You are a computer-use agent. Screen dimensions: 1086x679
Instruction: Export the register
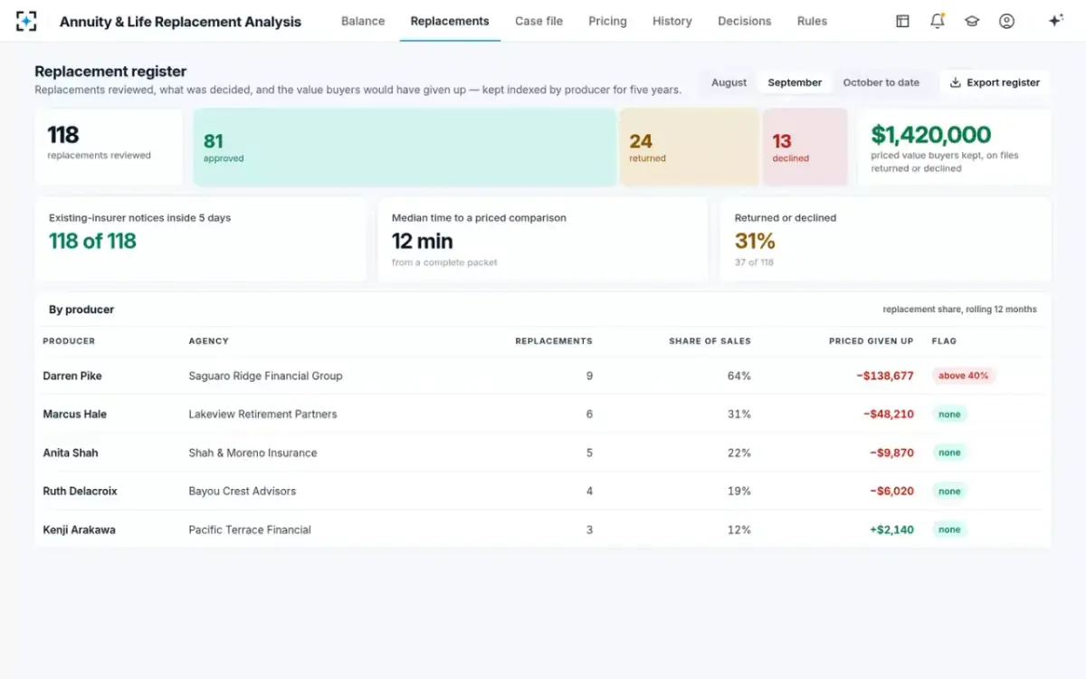coord(995,82)
